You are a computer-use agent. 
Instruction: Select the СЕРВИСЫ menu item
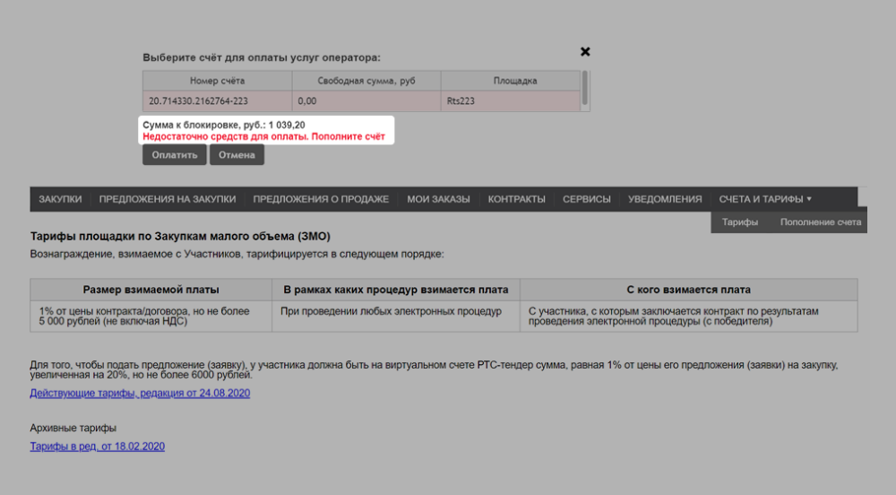pyautogui.click(x=587, y=199)
